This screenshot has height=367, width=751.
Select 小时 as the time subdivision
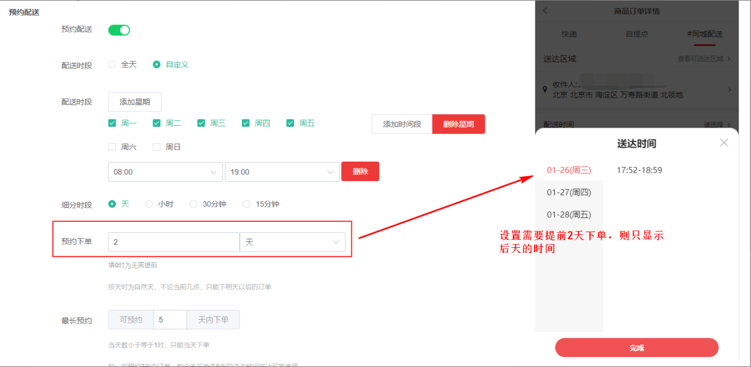click(x=149, y=204)
